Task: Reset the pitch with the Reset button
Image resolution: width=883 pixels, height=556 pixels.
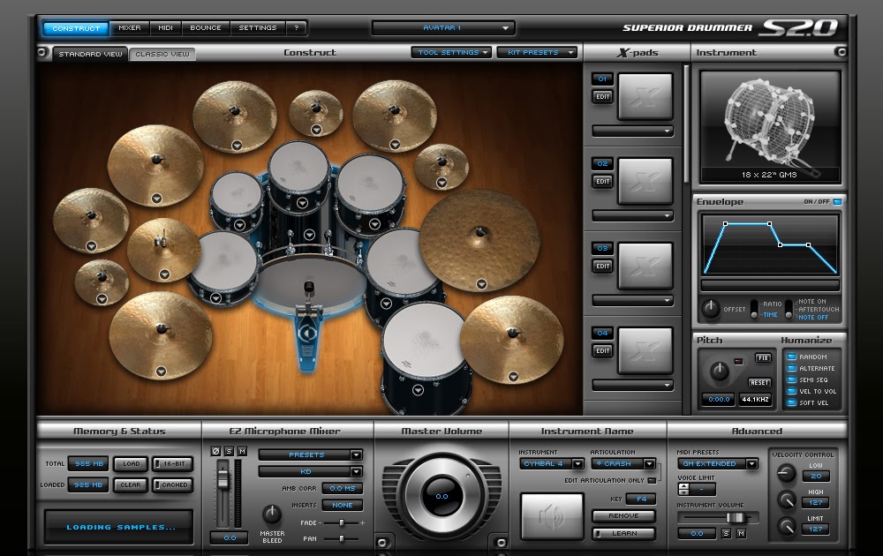Action: click(759, 383)
